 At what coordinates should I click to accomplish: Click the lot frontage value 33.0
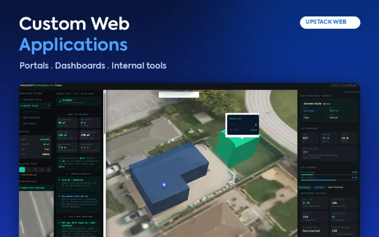[325, 138]
